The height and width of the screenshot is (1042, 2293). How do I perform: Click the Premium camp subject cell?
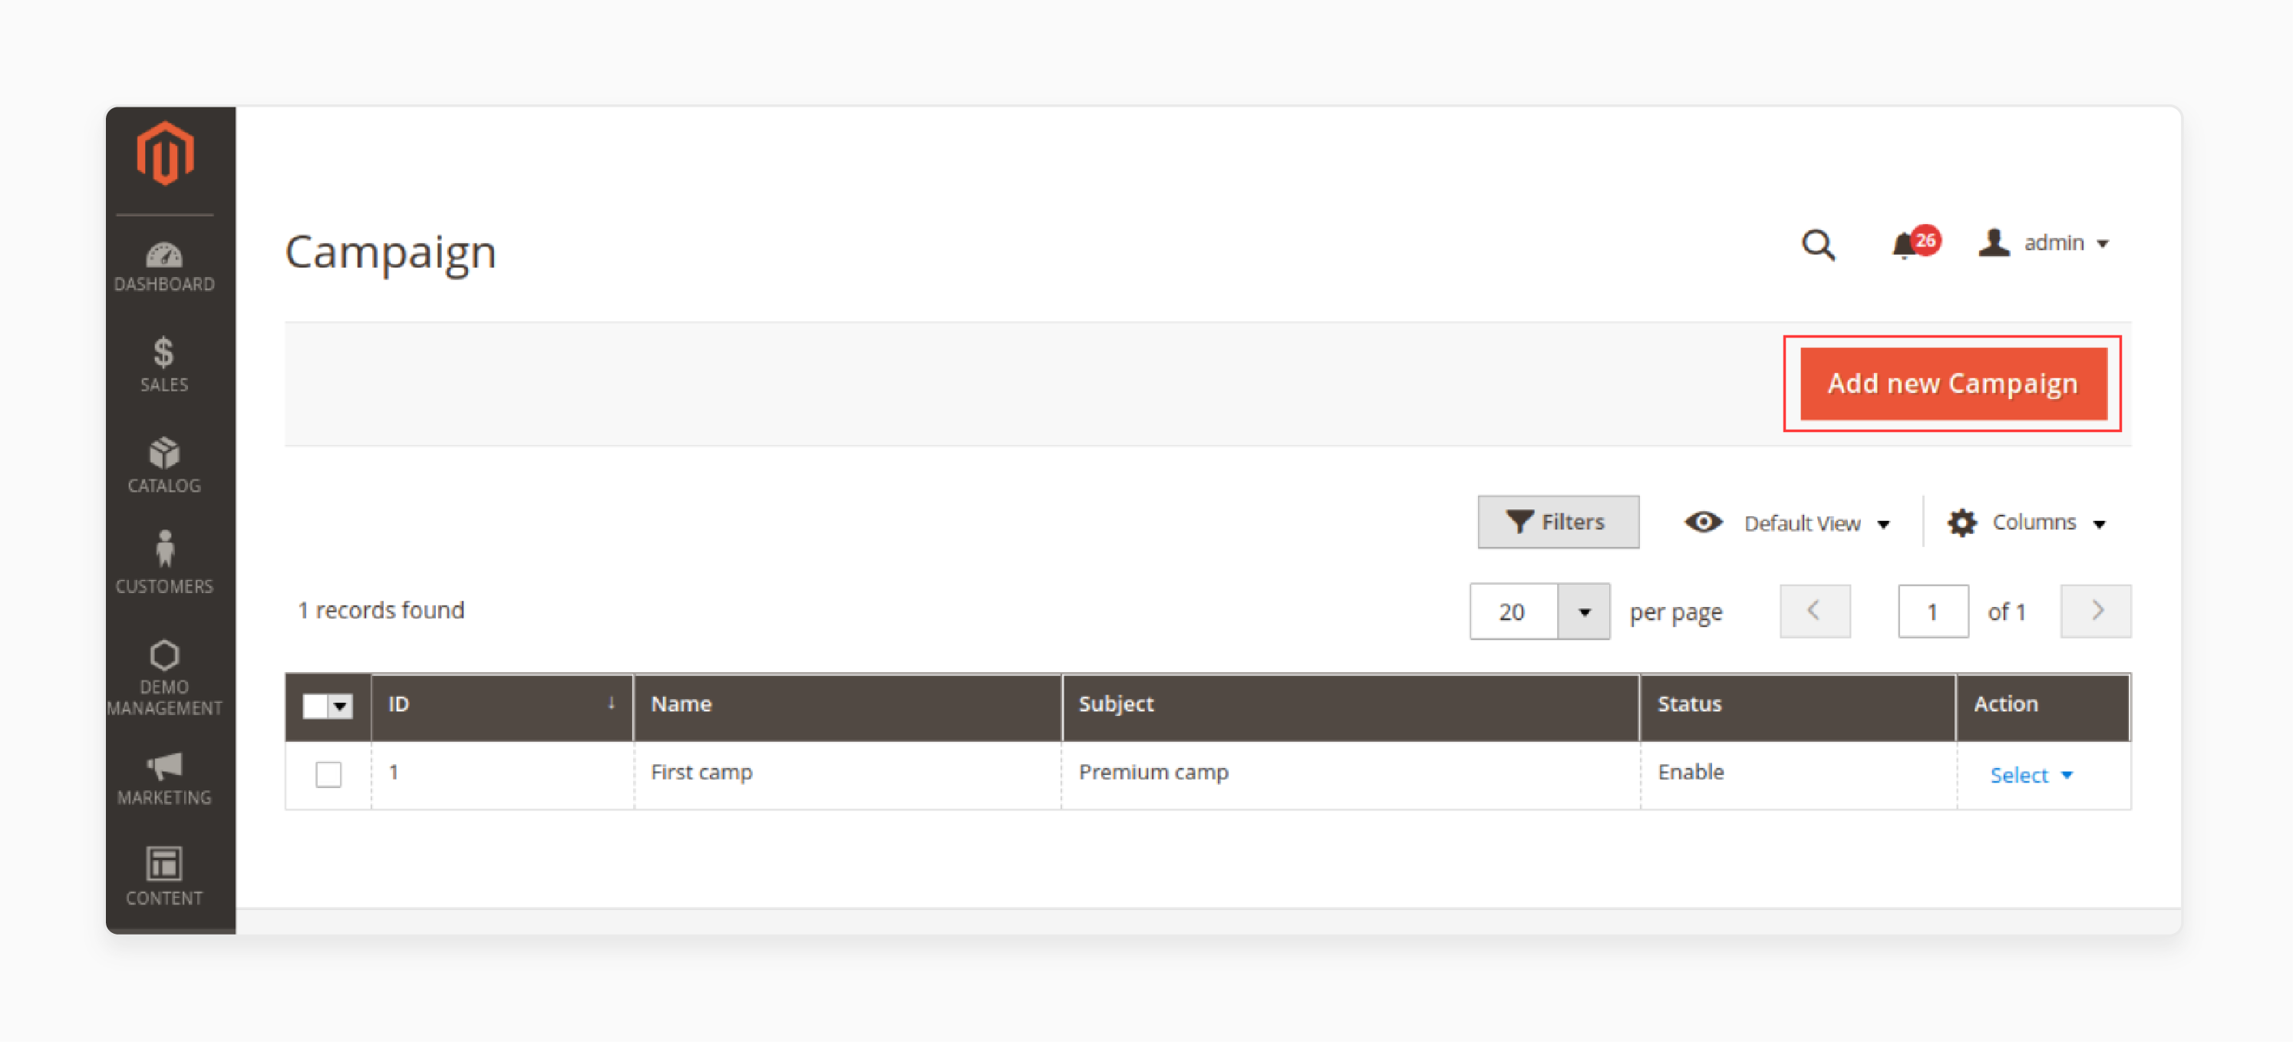tap(1351, 773)
